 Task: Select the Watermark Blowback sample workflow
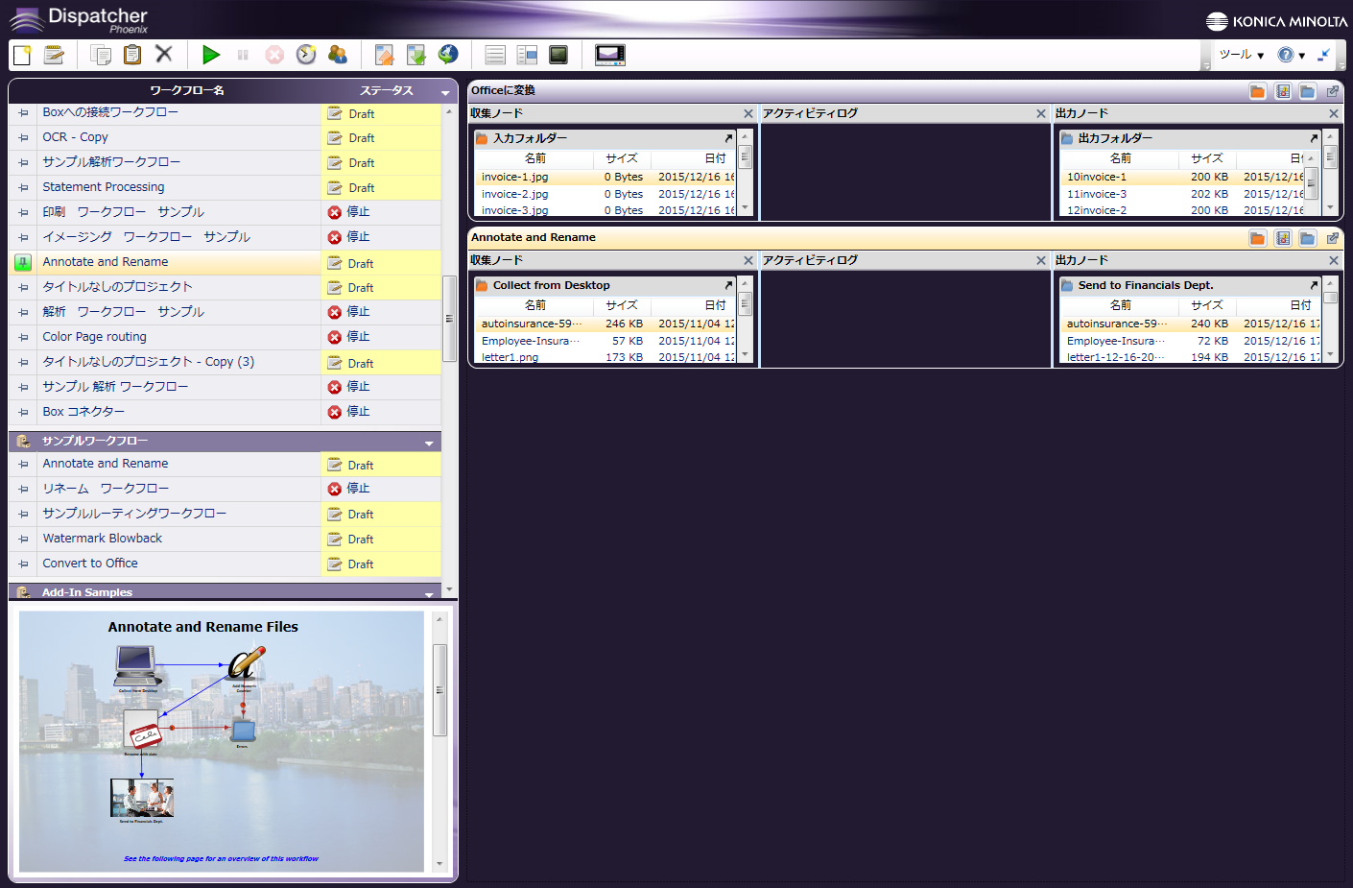coord(103,539)
